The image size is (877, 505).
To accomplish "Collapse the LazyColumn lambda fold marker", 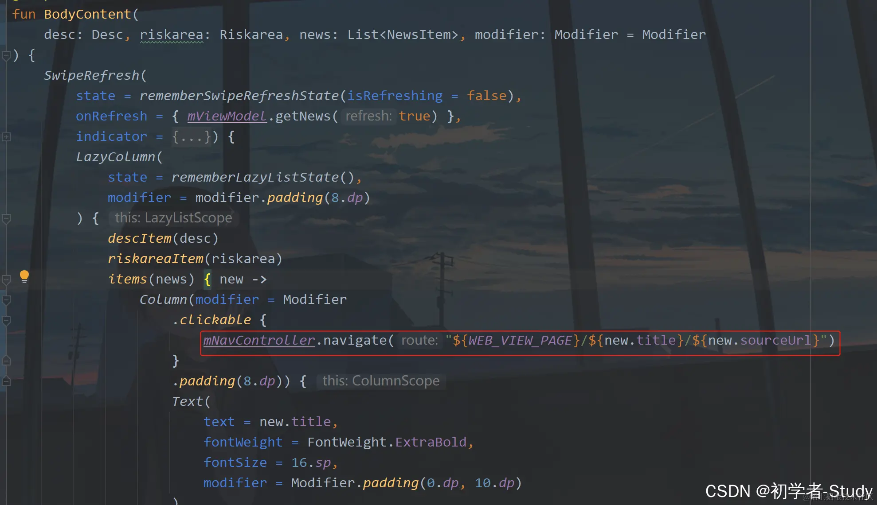I will [x=6, y=218].
